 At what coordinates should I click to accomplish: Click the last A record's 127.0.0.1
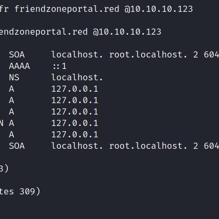(75, 135)
